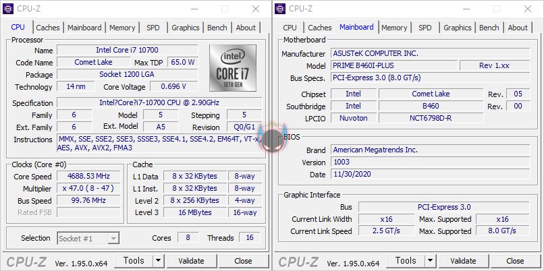This screenshot has width=544, height=271.
Task: Click the ASUSTeK COMPUTER INC. manufacturer field
Action: pyautogui.click(x=430, y=53)
